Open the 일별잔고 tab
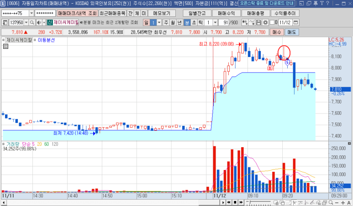Viewport: 353px width, 206px height. pos(197,14)
